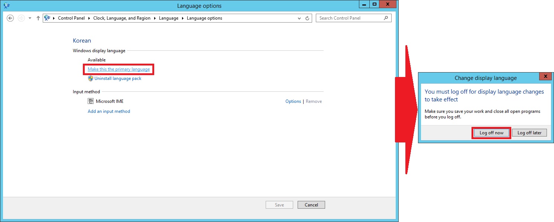
Task: Click the Cancel button
Action: point(311,205)
